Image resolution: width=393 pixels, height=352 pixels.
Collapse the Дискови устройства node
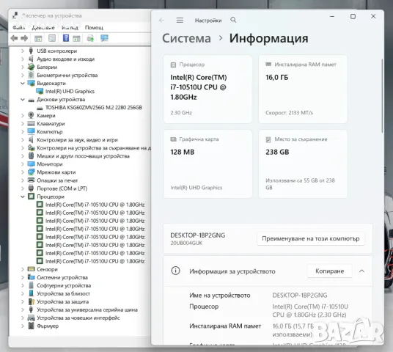[x=23, y=100]
